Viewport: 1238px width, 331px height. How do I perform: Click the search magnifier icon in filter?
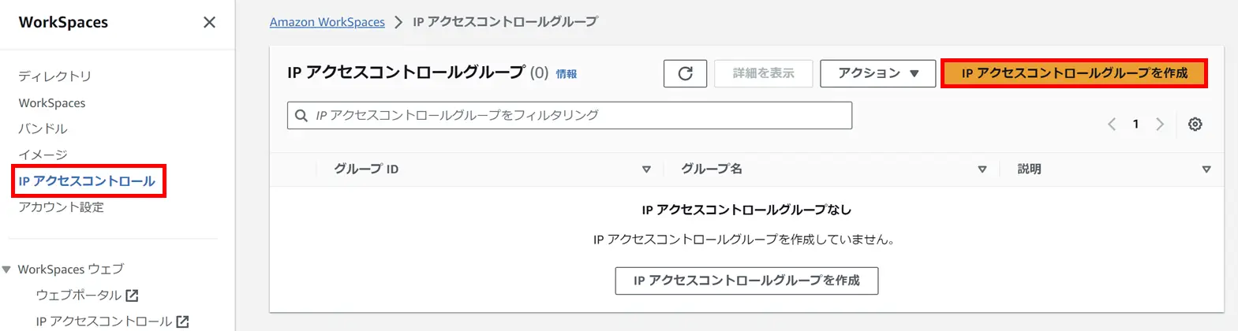point(301,116)
